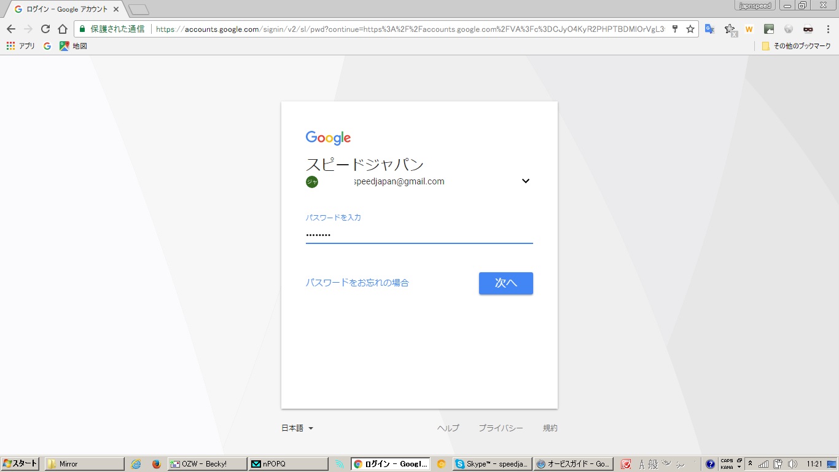Click パスワードをお忘れの場合 link
The image size is (839, 472).
point(357,283)
